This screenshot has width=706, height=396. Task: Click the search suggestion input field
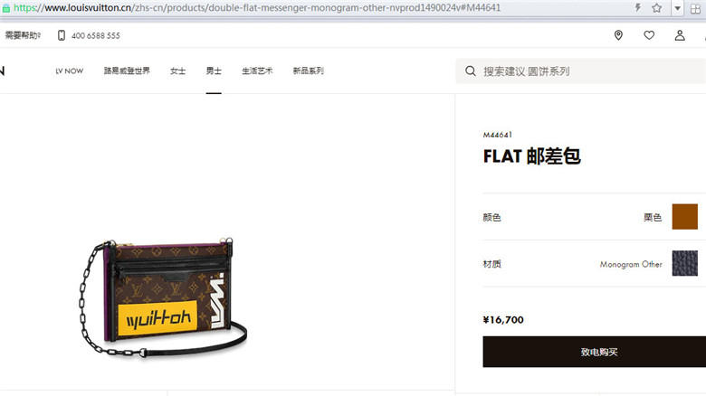(581, 71)
